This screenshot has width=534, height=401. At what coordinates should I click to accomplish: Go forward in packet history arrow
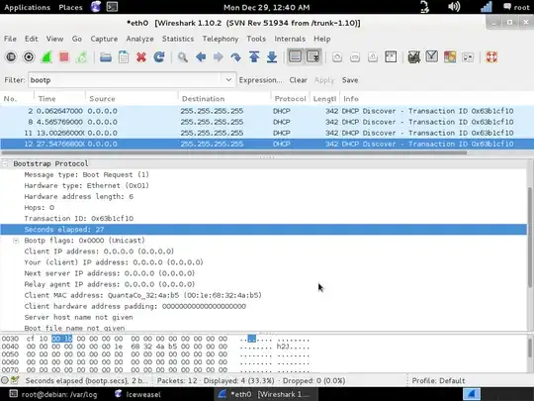click(x=219, y=57)
